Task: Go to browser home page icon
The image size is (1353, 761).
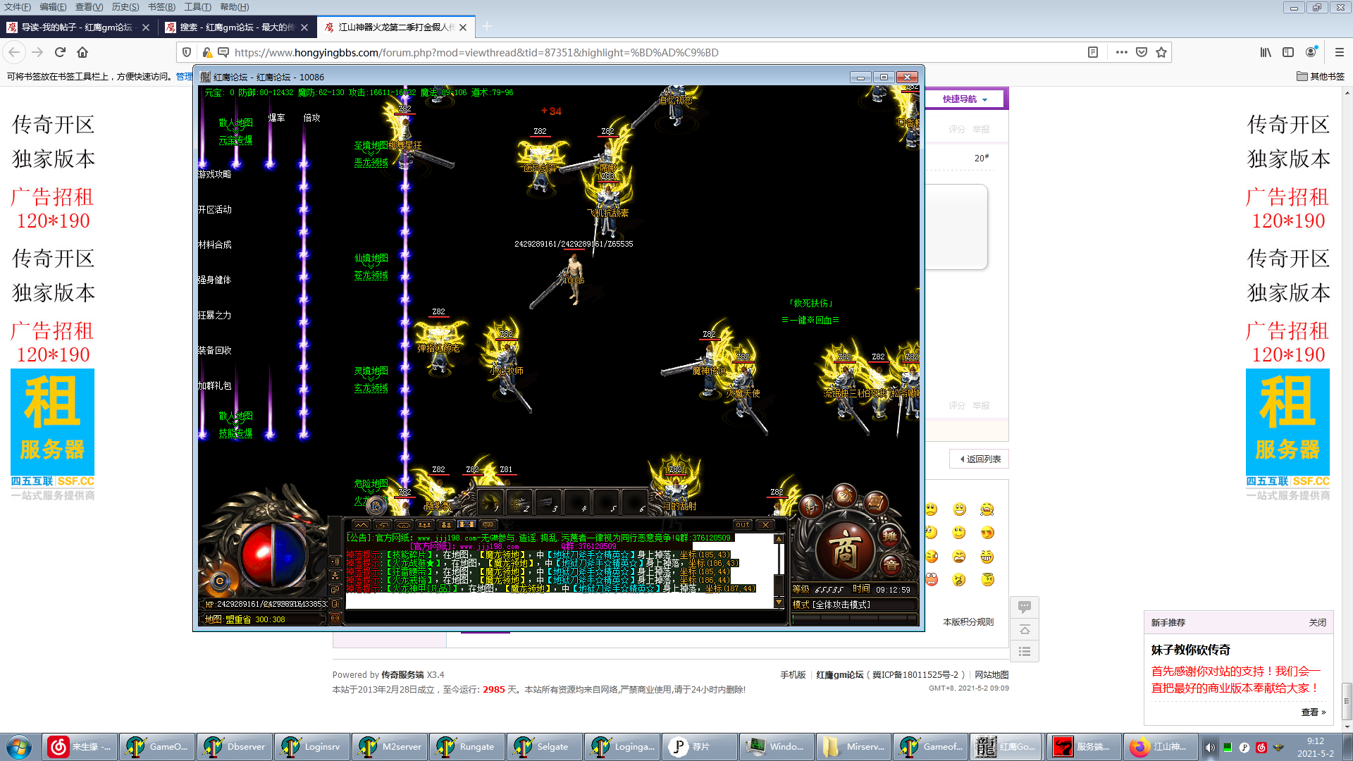Action: [x=82, y=52]
